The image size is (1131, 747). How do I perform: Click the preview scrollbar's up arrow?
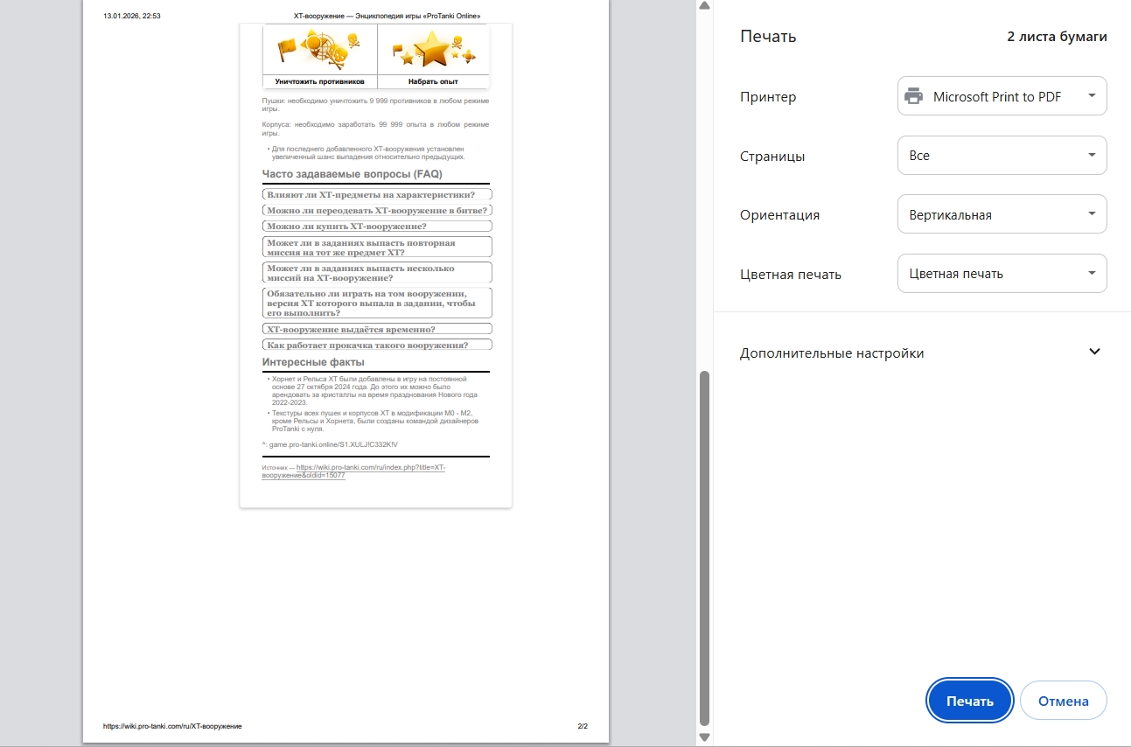[x=704, y=6]
